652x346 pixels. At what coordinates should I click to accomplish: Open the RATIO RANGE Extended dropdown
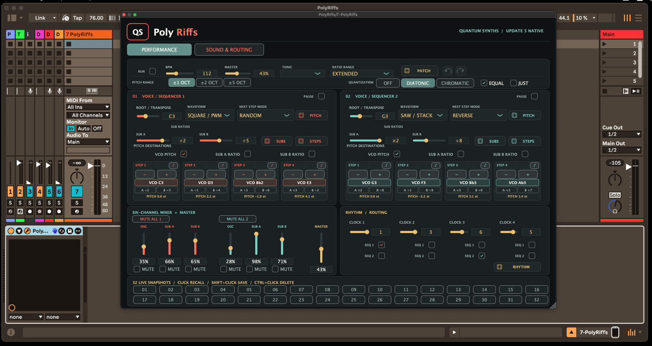pos(361,73)
